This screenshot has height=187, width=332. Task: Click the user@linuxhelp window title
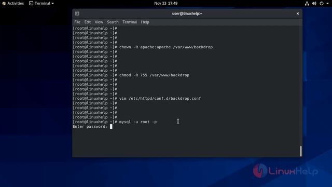tap(187, 14)
